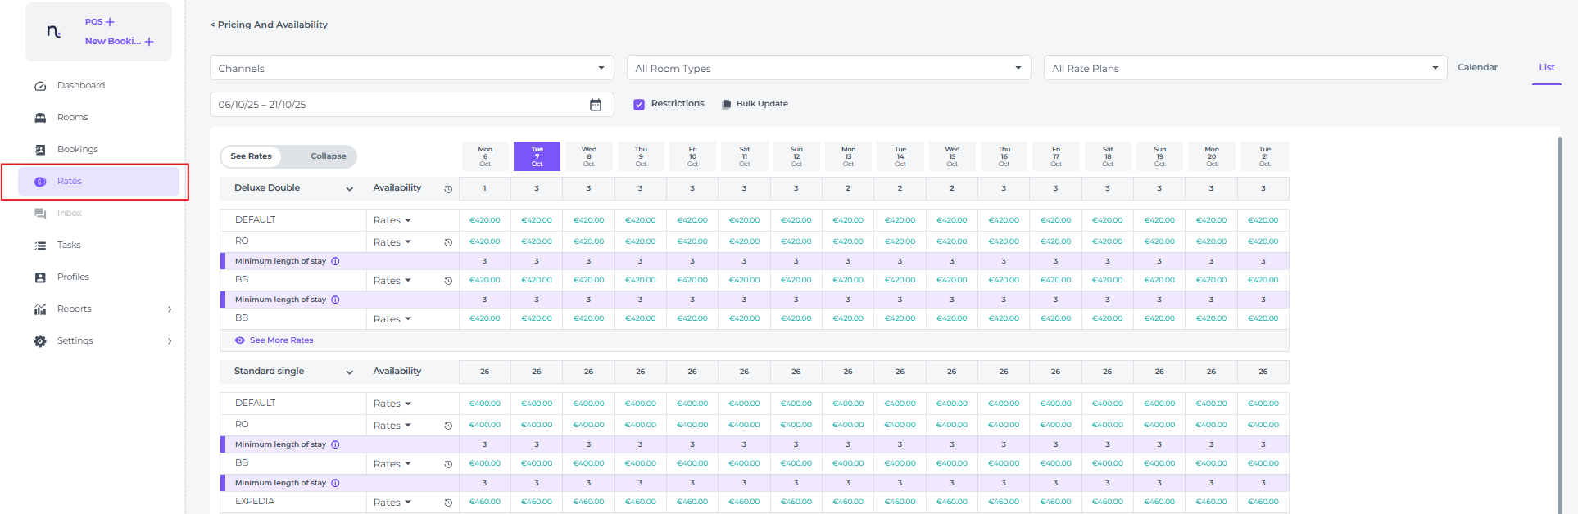Open Bookings via its sidebar icon
This screenshot has height=514, width=1578.
pos(40,150)
